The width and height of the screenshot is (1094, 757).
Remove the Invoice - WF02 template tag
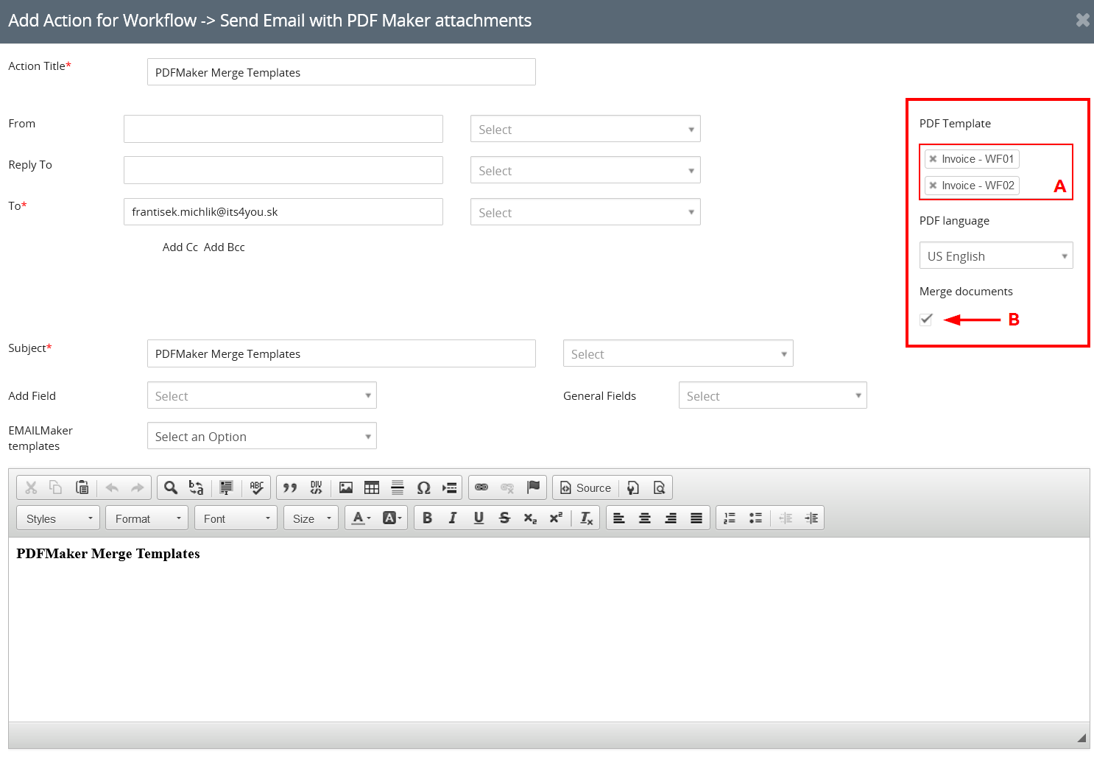click(933, 186)
